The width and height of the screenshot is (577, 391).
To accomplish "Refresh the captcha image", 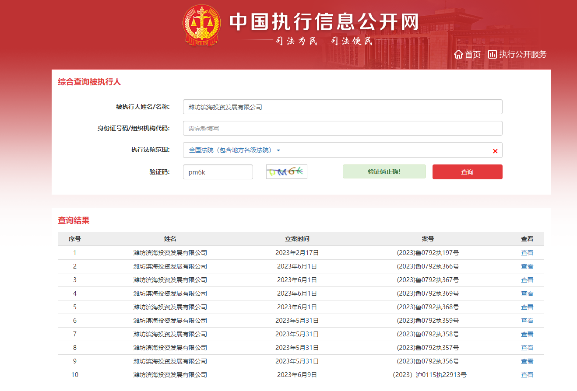I will coord(286,171).
